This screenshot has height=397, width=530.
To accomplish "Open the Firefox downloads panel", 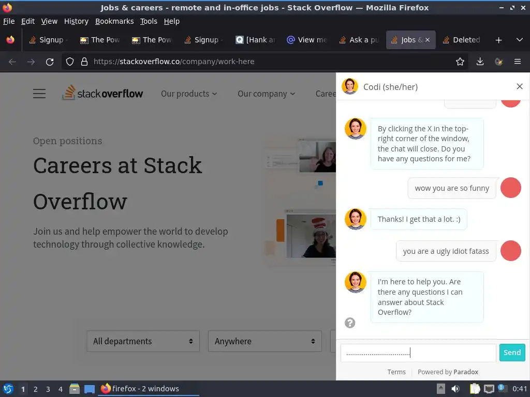I will pos(480,62).
